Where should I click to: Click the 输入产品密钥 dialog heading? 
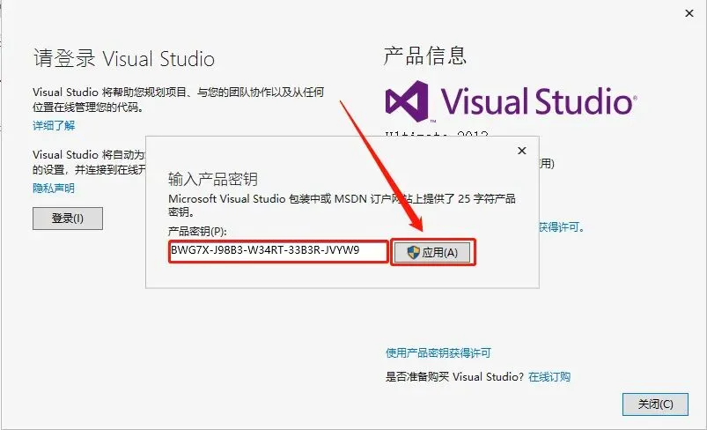point(213,179)
